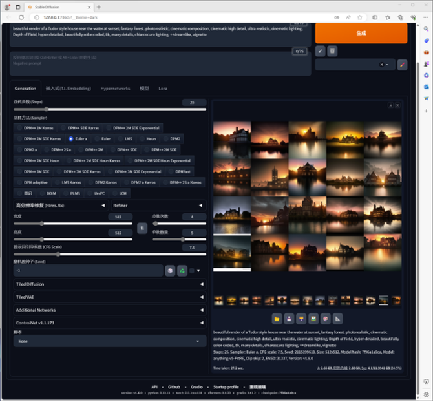Adjust the width slider

pos(73,224)
